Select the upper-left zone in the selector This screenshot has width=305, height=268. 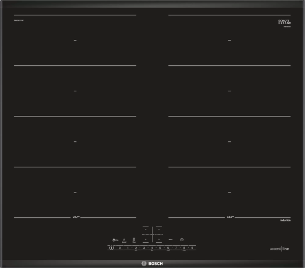(x=145, y=229)
